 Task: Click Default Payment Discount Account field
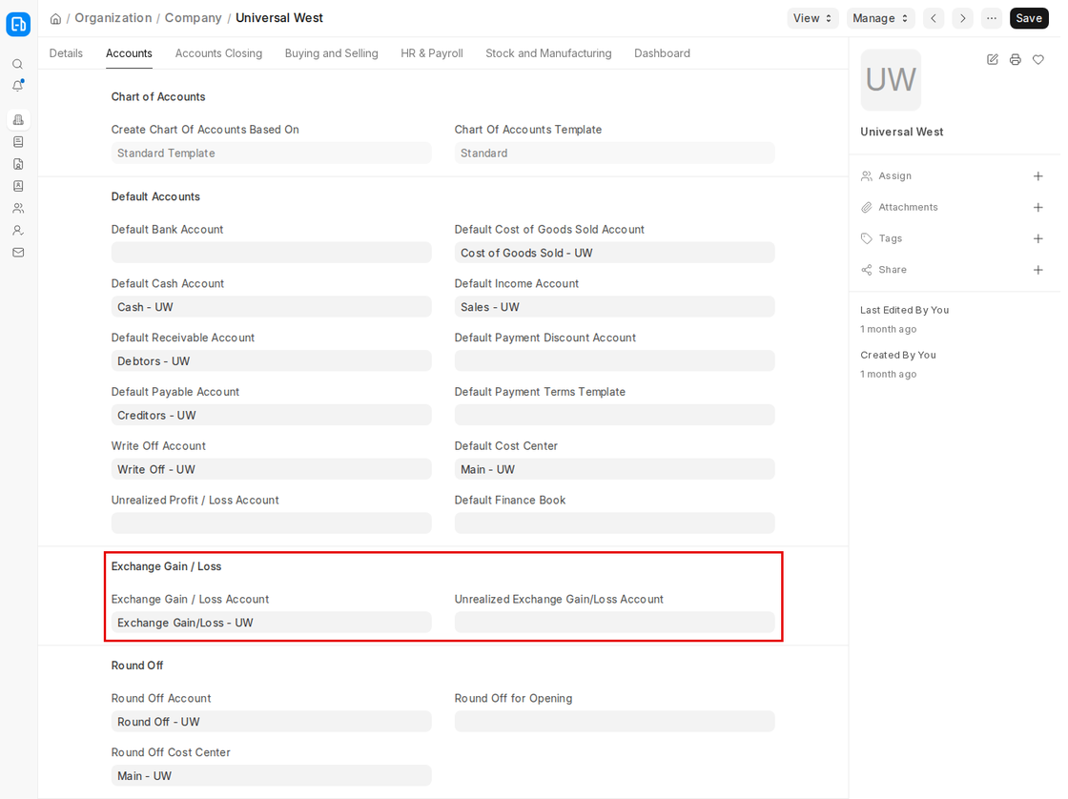[x=614, y=361]
